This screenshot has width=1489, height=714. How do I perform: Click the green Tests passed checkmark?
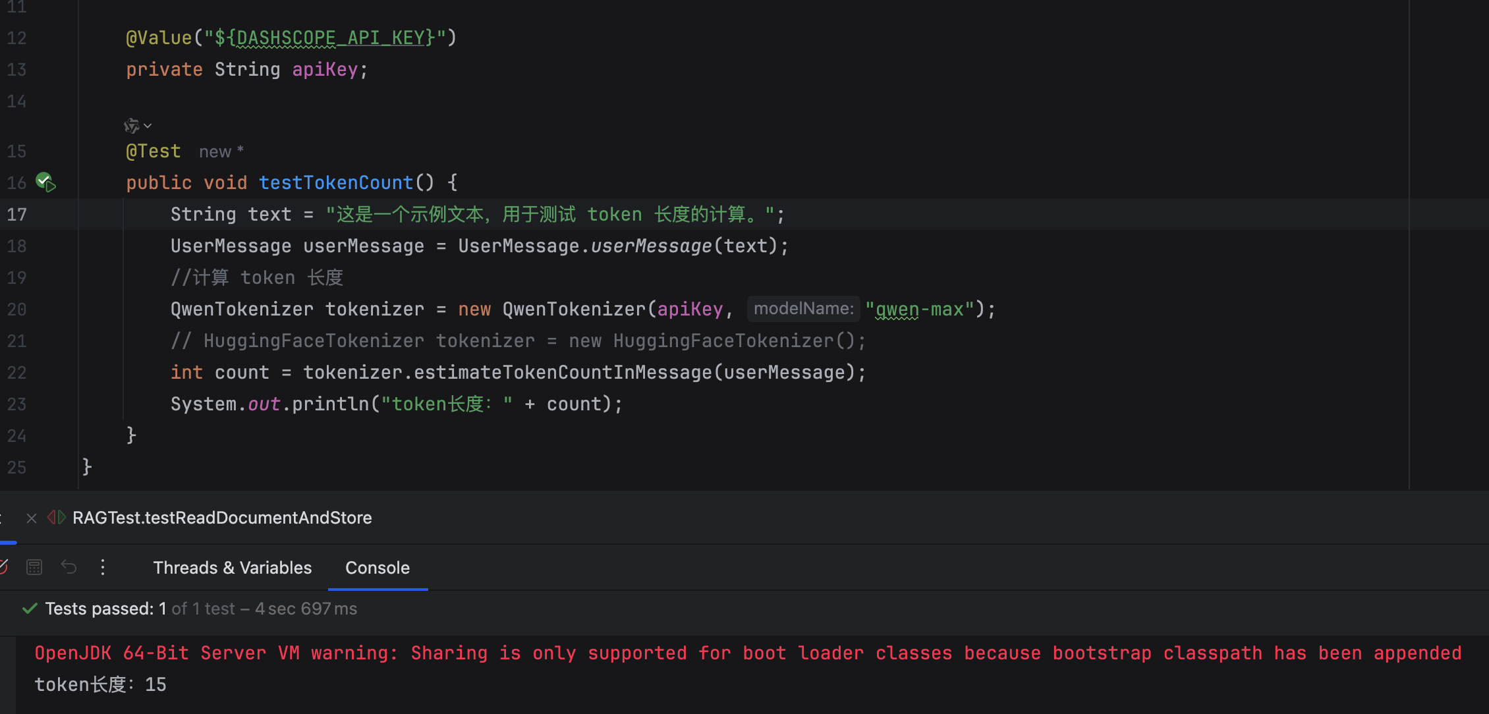(29, 609)
